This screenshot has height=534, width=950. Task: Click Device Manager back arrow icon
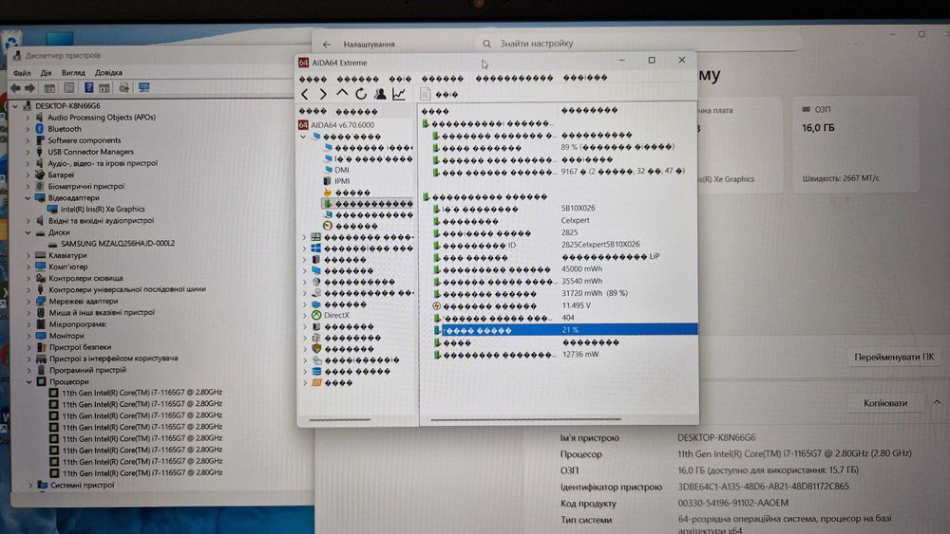tap(16, 88)
